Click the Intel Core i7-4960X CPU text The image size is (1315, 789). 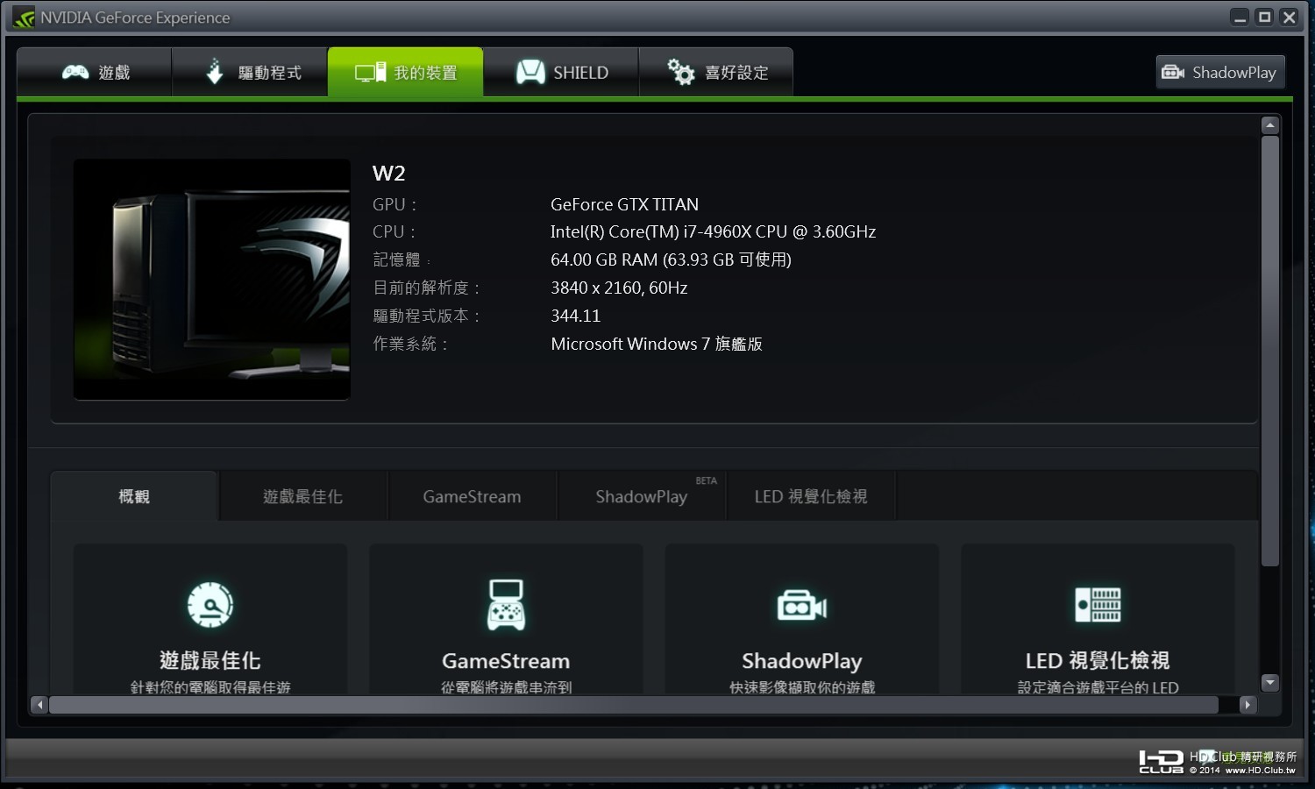pos(713,231)
